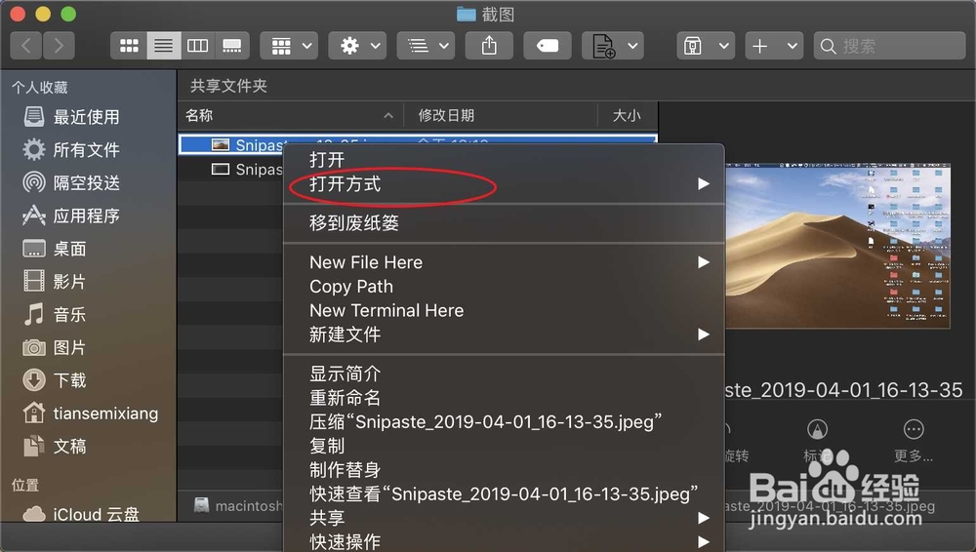The height and width of the screenshot is (552, 976).
Task: Click the 共享文件夹 header label
Action: pos(228,86)
